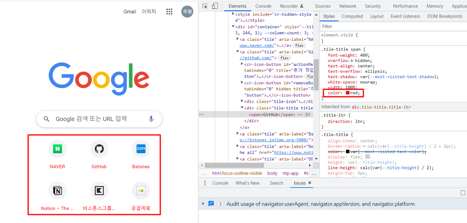
Task: Open the 비스톤스그룹 shortcut tile icon
Action: (99, 190)
